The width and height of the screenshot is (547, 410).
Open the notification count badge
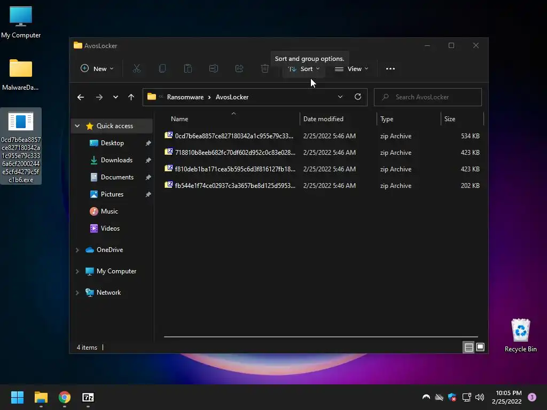532,397
